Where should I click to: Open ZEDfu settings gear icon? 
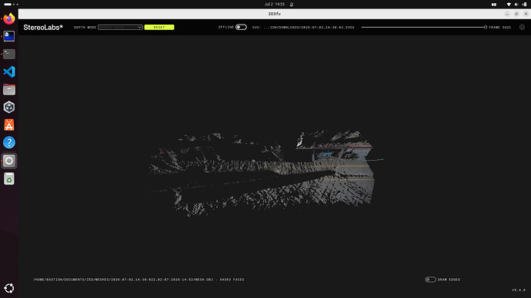pyautogui.click(x=522, y=27)
